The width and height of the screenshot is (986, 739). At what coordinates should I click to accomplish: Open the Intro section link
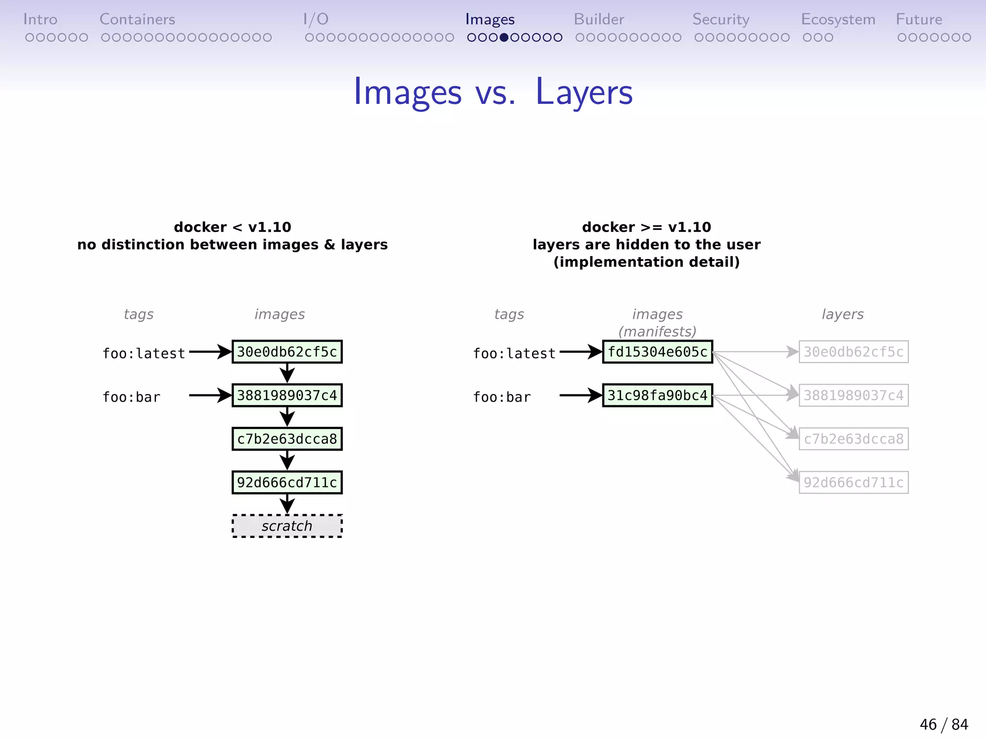(40, 19)
